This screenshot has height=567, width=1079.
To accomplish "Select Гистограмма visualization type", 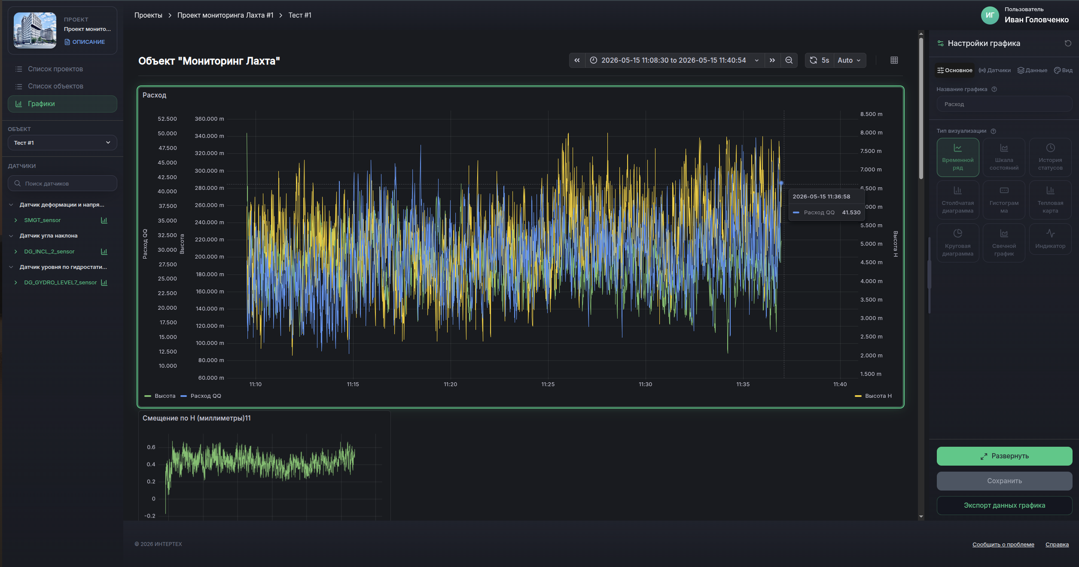I will [1004, 200].
